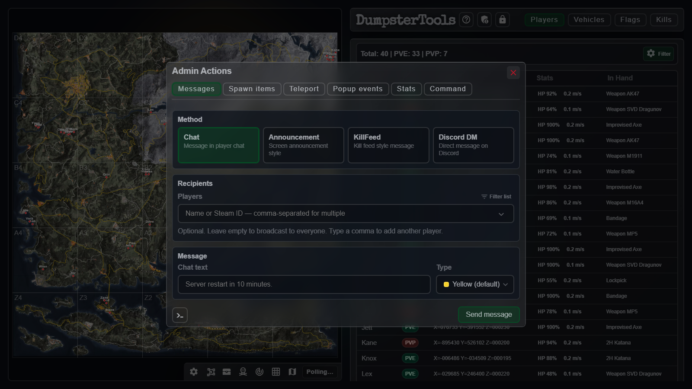Click the Polling status button

coord(320,372)
